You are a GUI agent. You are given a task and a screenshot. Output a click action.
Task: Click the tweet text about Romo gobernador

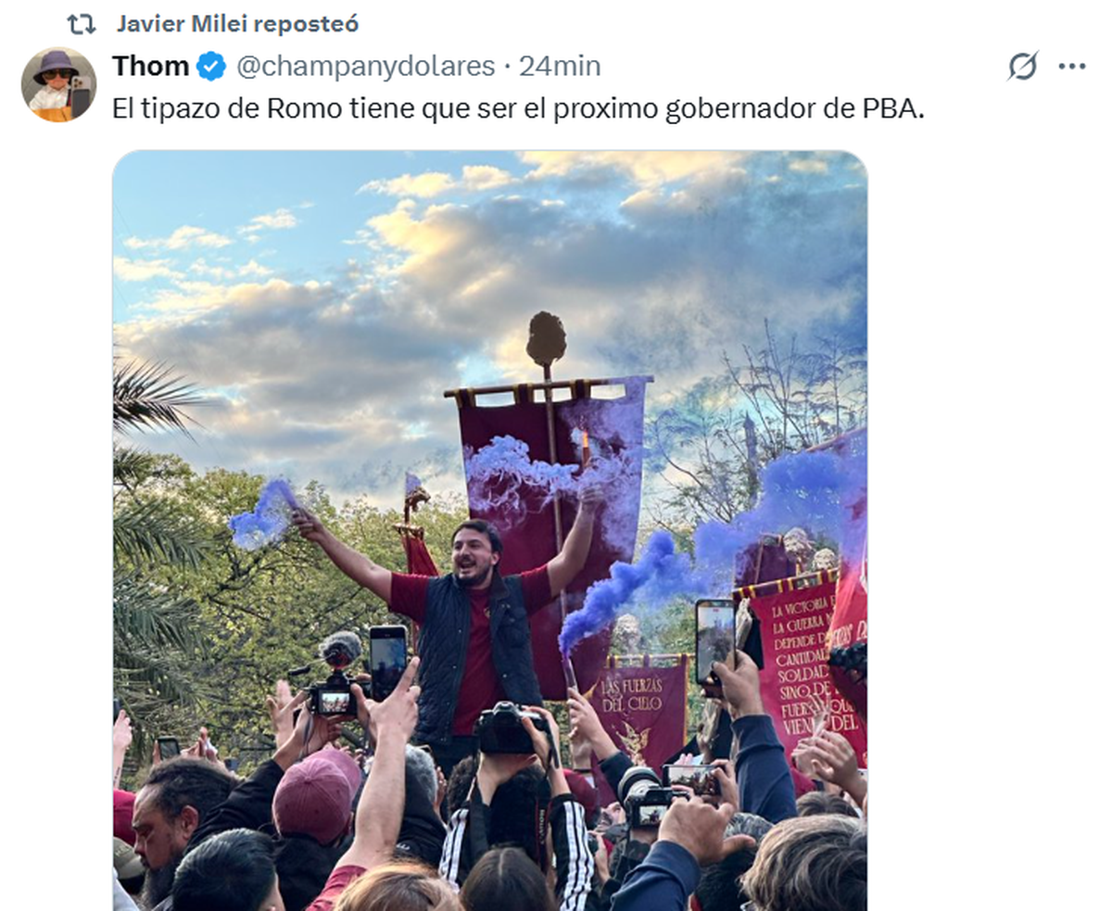(519, 109)
